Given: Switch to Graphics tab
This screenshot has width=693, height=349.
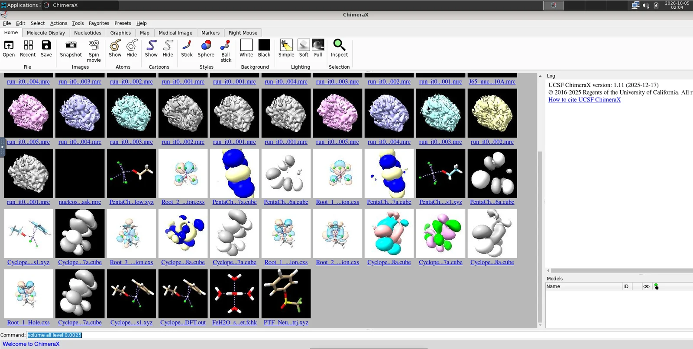Looking at the screenshot, I should point(120,33).
